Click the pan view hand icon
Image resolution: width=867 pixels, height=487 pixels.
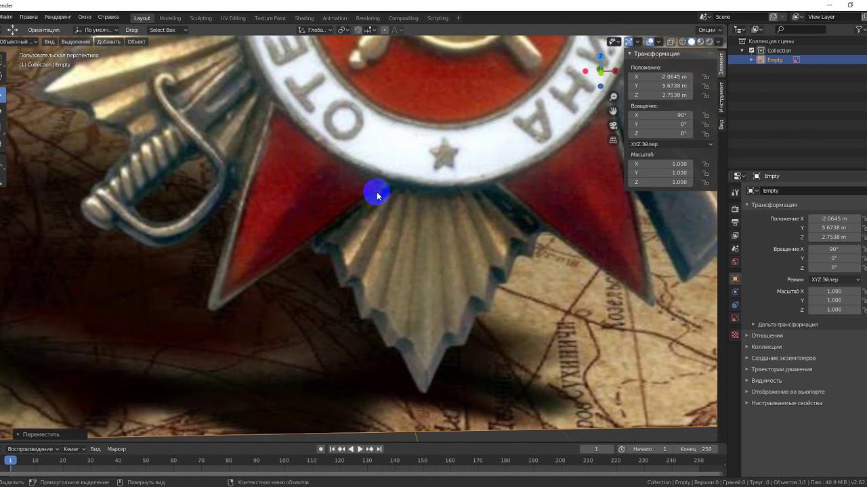pyautogui.click(x=613, y=111)
